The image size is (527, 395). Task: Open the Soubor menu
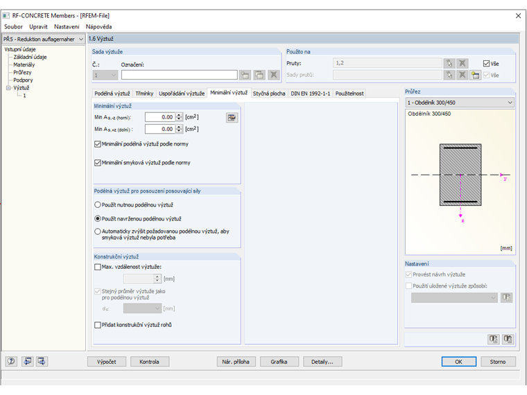coord(13,27)
